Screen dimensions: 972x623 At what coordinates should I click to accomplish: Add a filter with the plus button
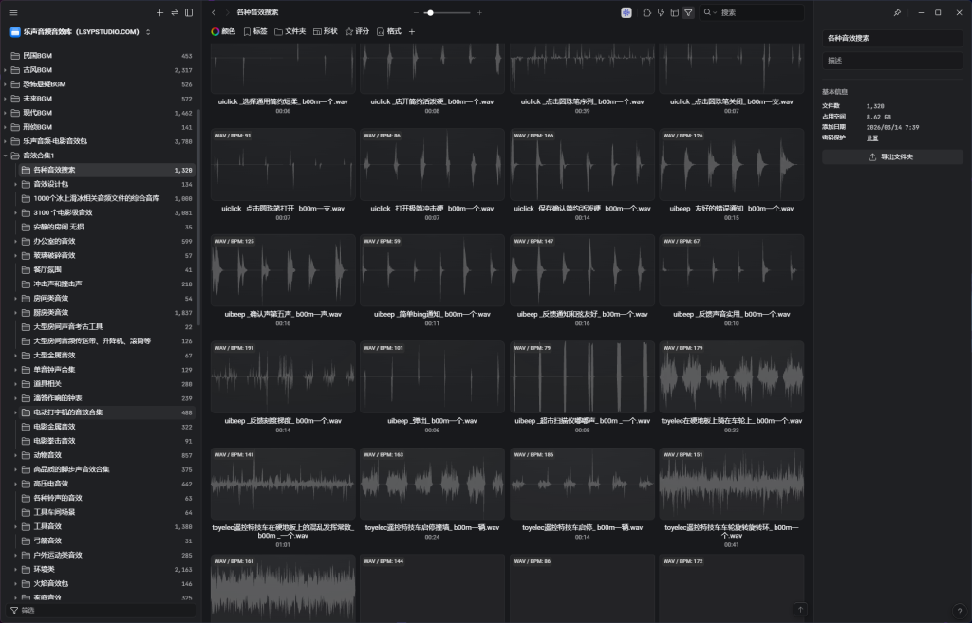click(x=412, y=31)
